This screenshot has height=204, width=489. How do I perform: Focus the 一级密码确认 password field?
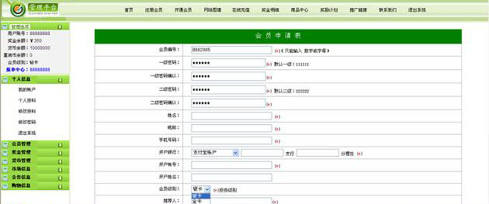(229, 76)
